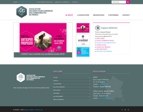
Task: Click the Nous contacter heading
Action: (99, 71)
